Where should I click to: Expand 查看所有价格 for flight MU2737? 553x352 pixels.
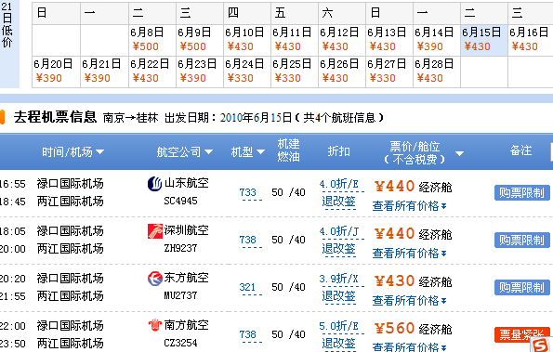pos(409,301)
